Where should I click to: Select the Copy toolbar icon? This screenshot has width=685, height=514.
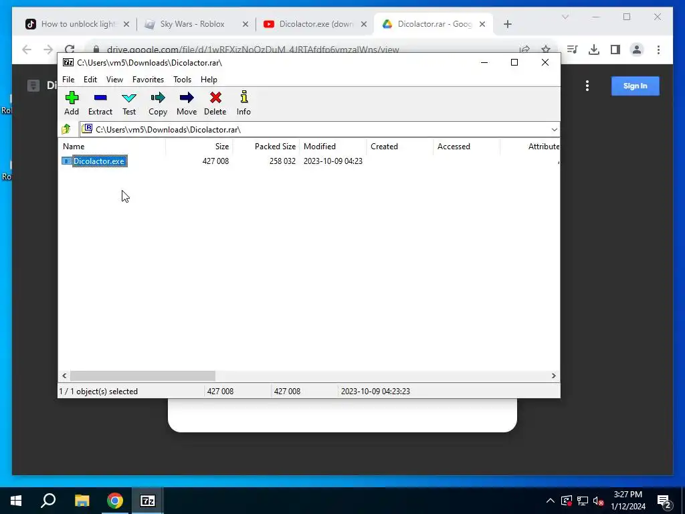click(x=158, y=104)
